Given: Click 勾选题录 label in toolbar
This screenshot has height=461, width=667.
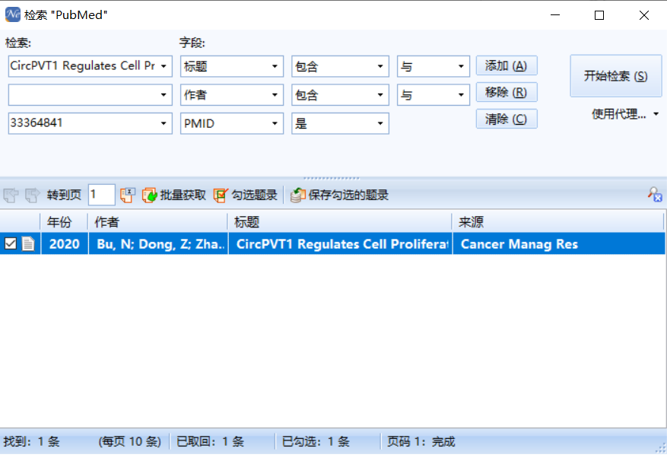Looking at the screenshot, I should pyautogui.click(x=254, y=196).
